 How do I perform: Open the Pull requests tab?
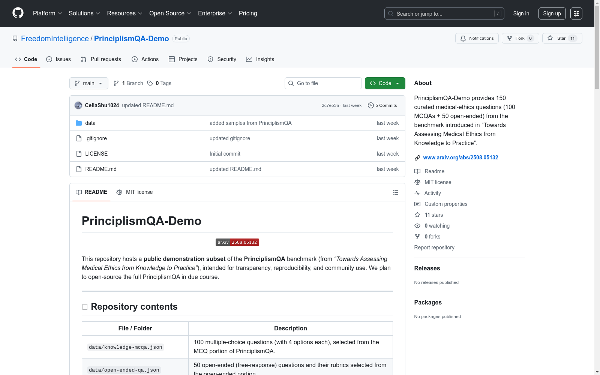tap(101, 59)
